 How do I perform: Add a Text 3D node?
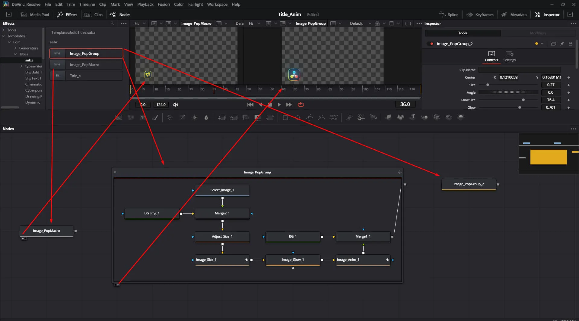(412, 117)
